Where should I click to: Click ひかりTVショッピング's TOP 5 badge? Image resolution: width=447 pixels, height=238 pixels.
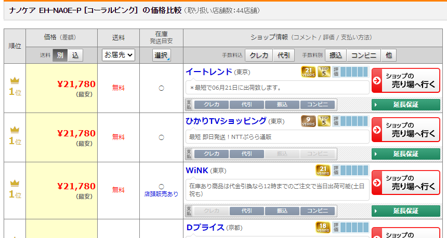tap(324, 121)
